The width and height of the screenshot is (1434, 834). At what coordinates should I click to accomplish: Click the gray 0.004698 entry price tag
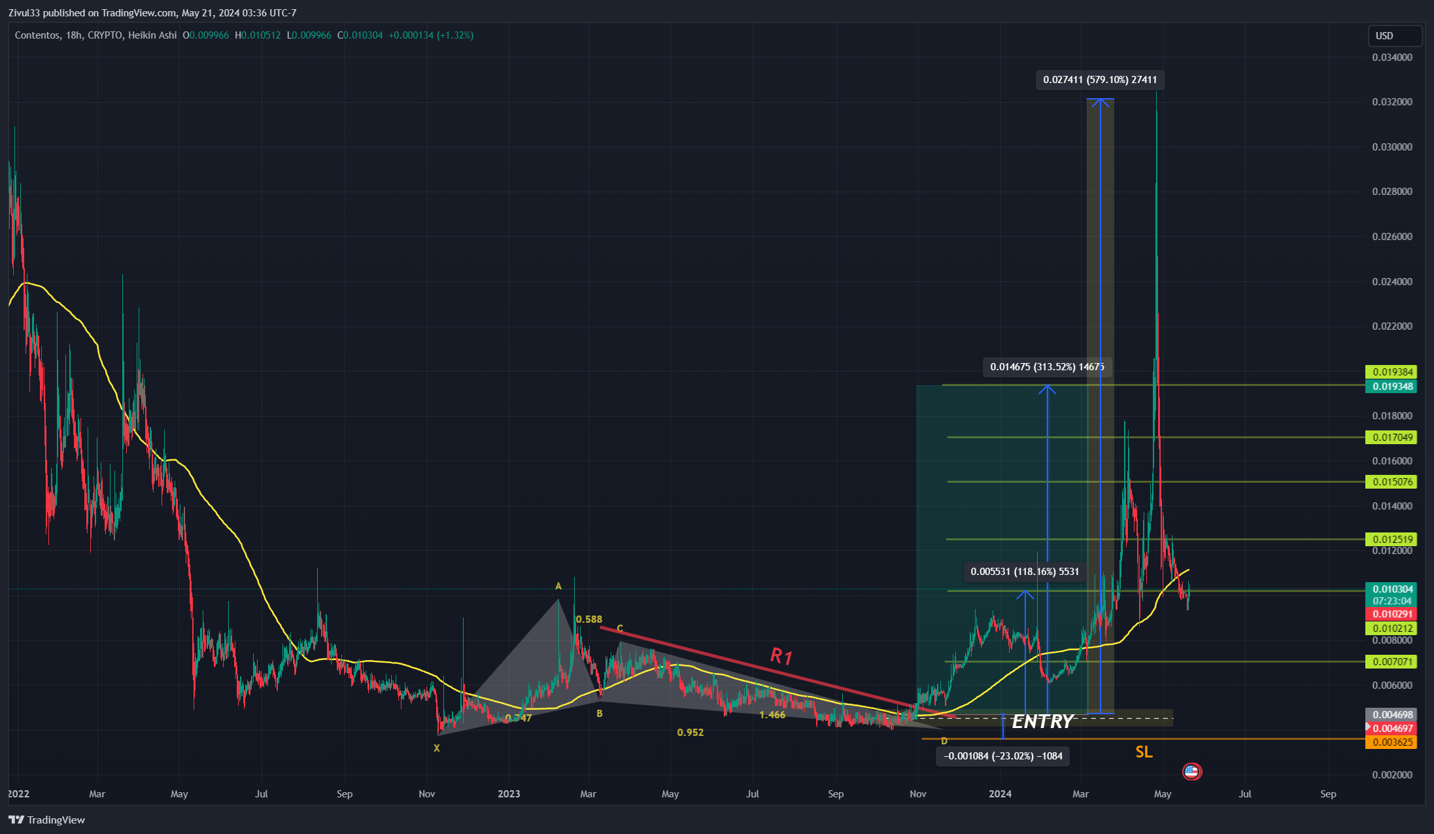pos(1391,715)
